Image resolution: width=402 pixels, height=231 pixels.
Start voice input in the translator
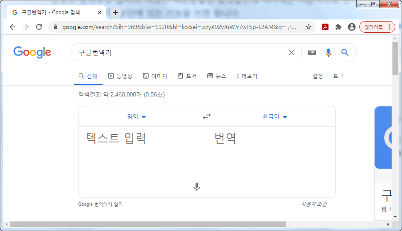point(197,187)
